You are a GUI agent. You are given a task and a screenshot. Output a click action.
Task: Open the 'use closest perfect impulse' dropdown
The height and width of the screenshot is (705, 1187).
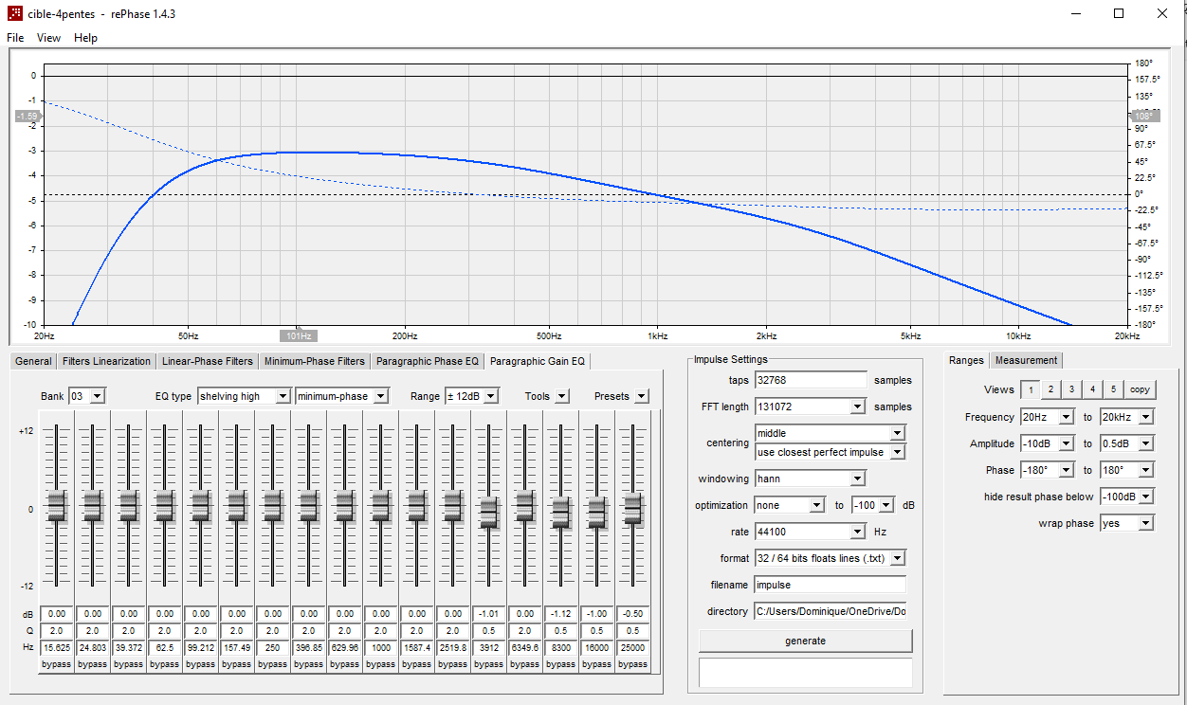[x=830, y=452]
